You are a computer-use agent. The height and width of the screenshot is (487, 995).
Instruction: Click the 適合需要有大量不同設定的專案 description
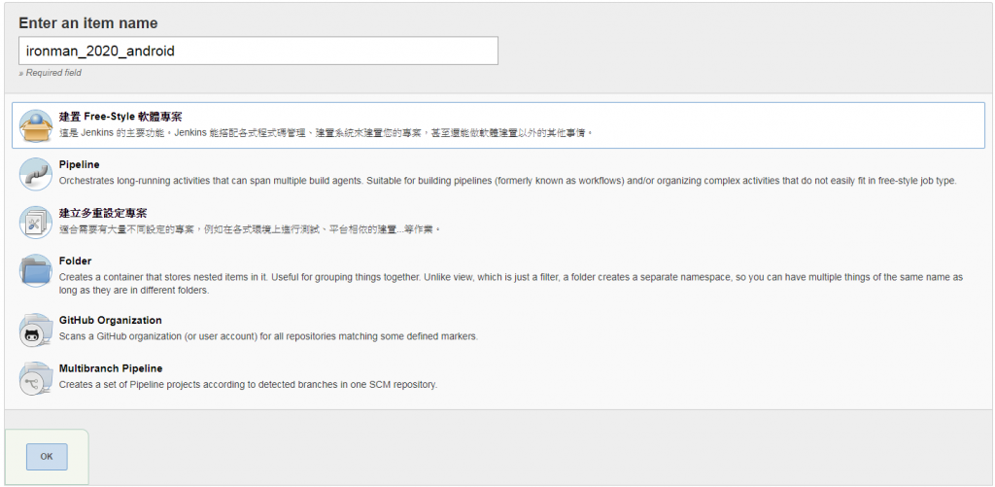click(x=250, y=228)
